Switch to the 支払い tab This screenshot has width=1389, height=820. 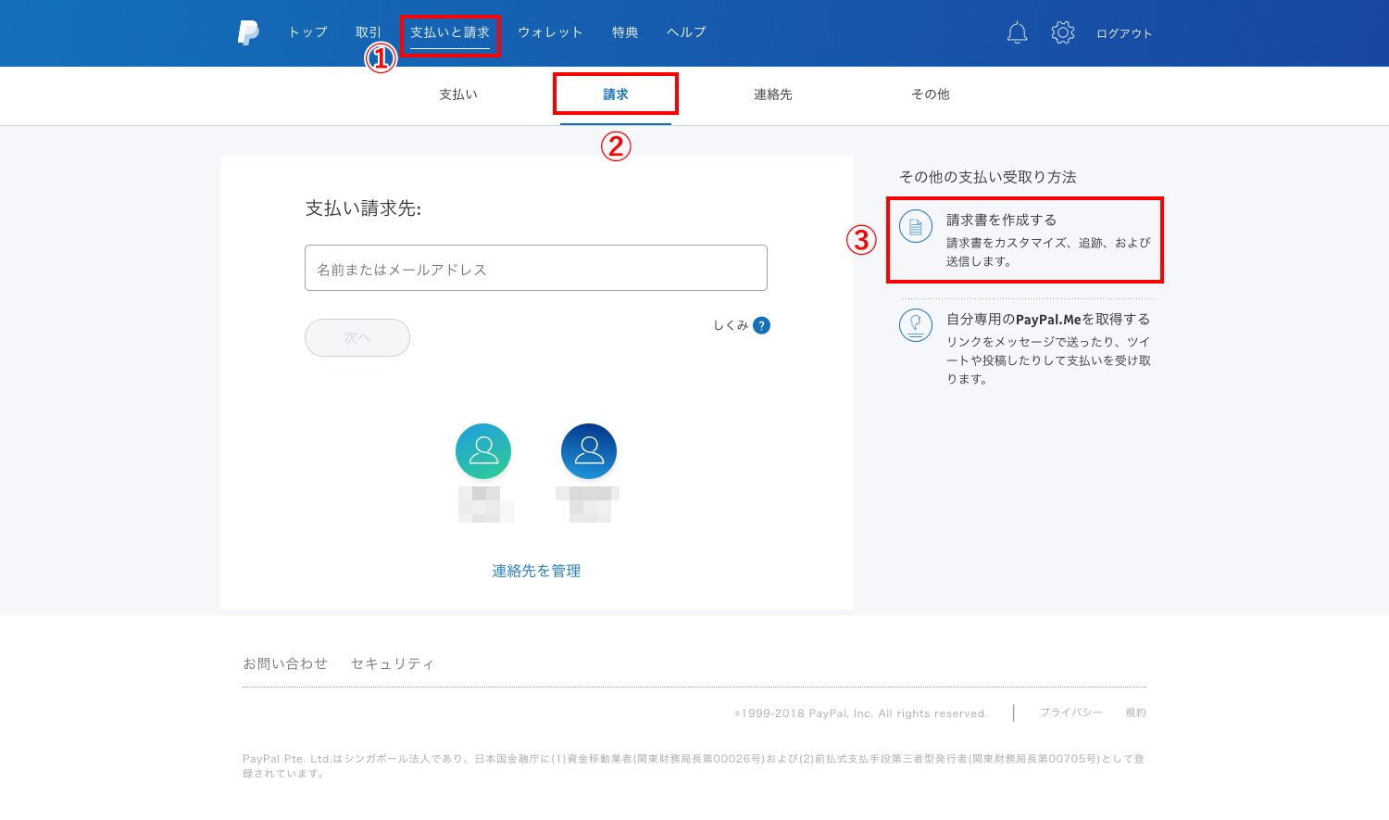(458, 95)
